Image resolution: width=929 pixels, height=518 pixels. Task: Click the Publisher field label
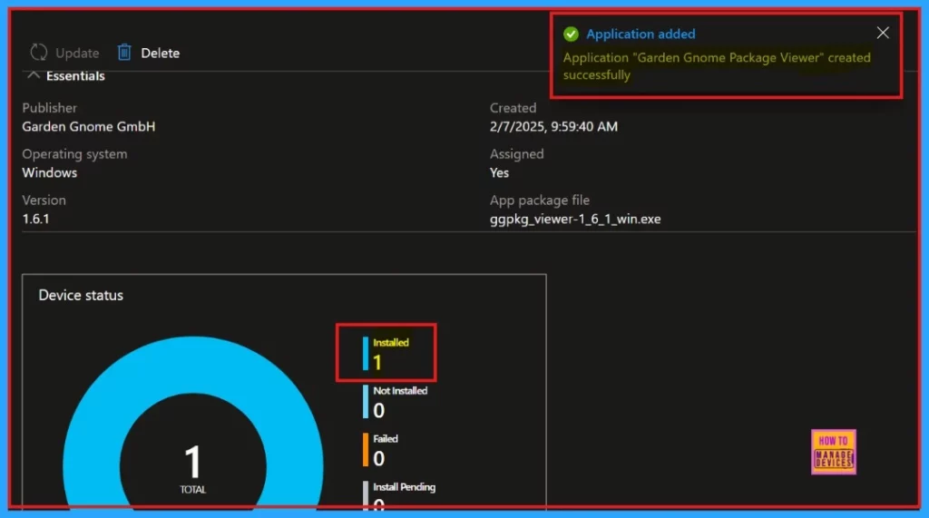[x=50, y=108]
